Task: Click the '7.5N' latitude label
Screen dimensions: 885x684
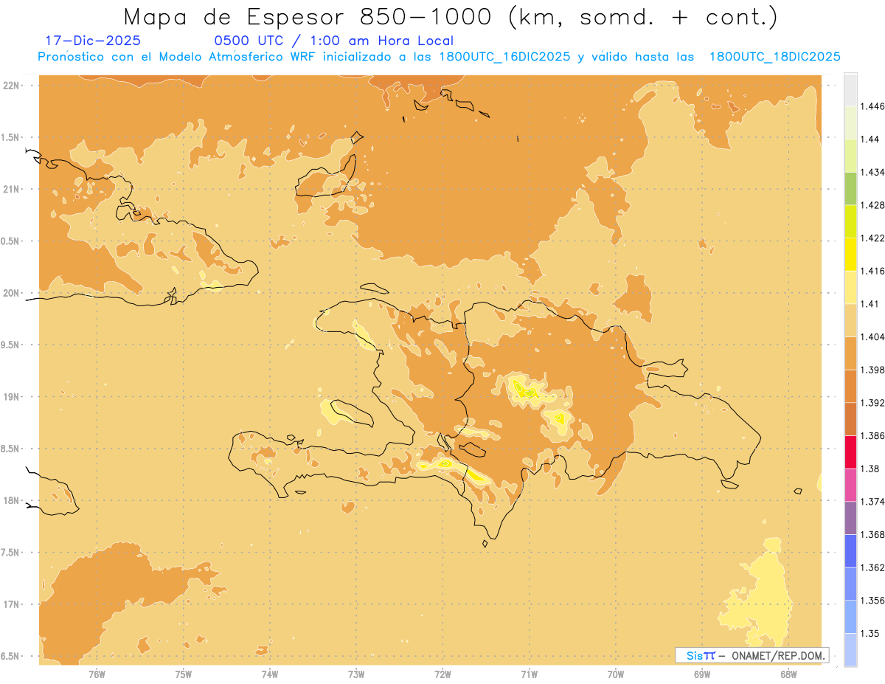Action: [x=10, y=553]
